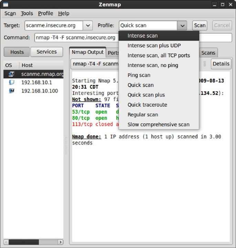
Task: Click the 'Not shown:' text
Action: pos(86,99)
